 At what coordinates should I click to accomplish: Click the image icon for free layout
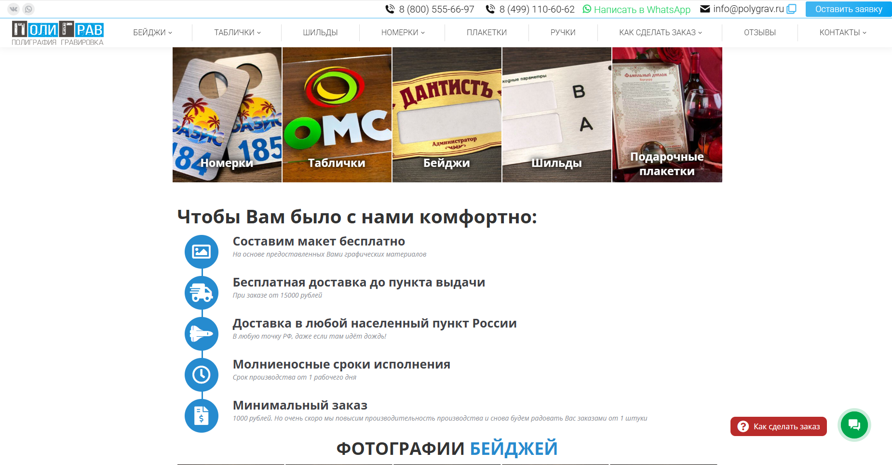click(202, 252)
